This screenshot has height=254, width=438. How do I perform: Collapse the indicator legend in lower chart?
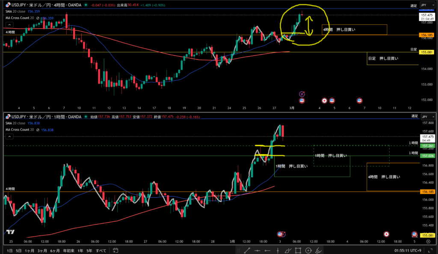(9, 136)
